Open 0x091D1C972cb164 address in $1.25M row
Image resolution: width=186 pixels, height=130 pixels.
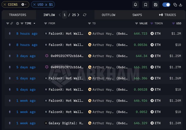click(x=67, y=56)
